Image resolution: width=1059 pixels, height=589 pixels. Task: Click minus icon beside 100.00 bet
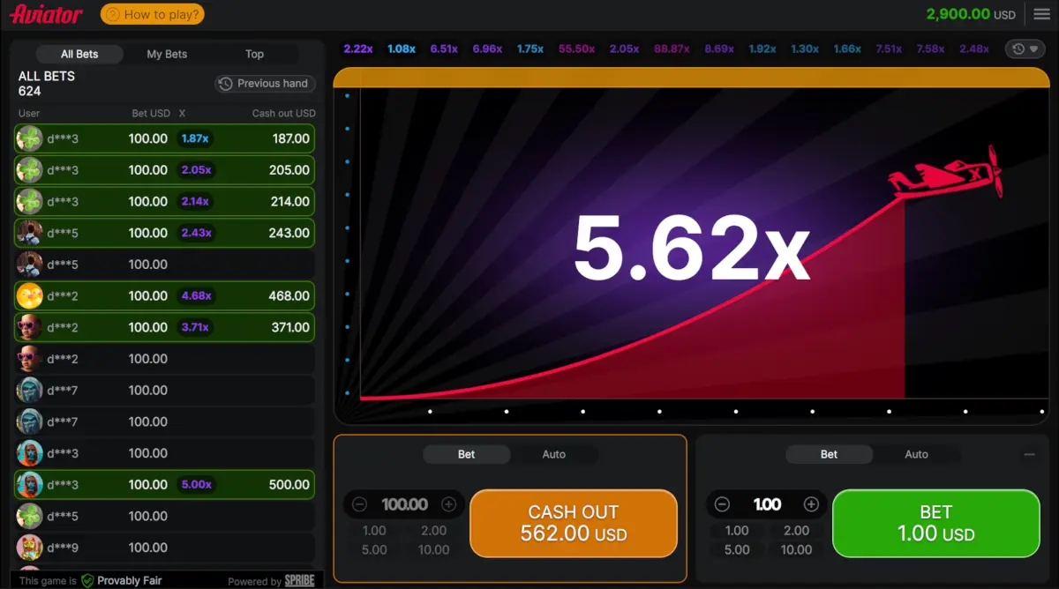coord(359,504)
